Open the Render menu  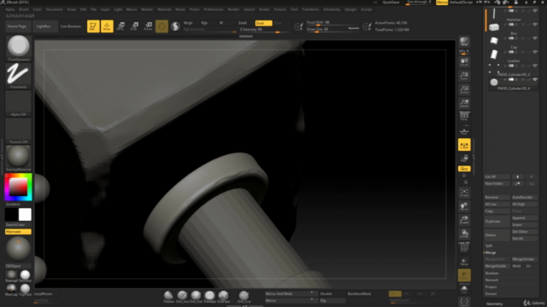click(x=233, y=9)
